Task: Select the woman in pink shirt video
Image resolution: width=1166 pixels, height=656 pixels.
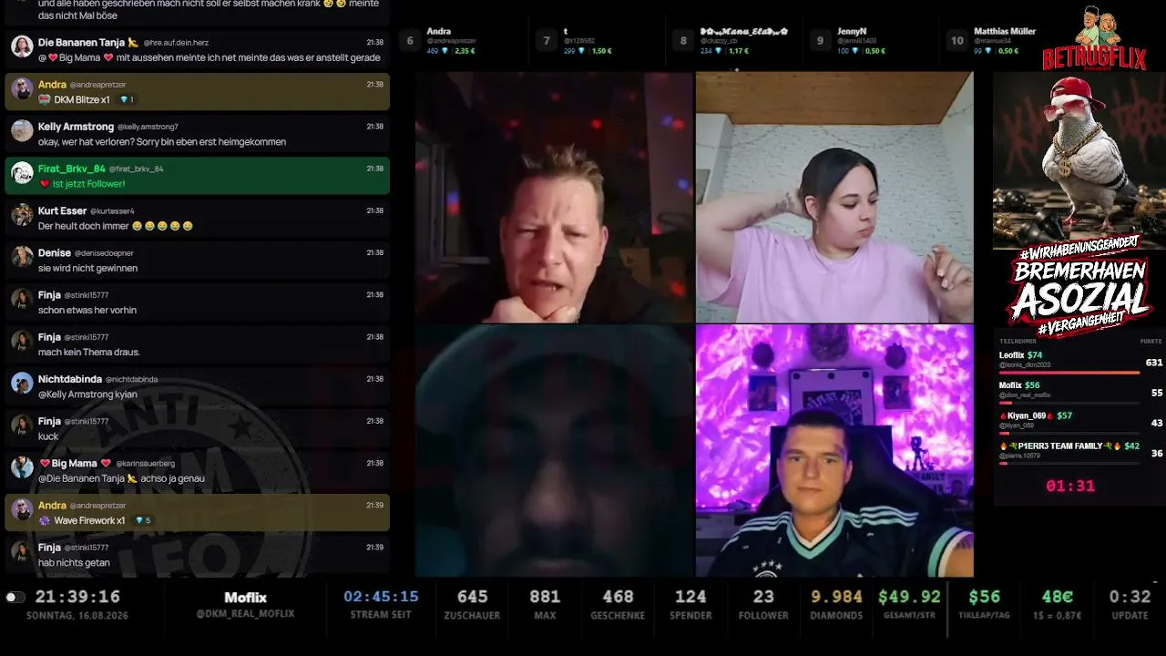Action: (834, 197)
